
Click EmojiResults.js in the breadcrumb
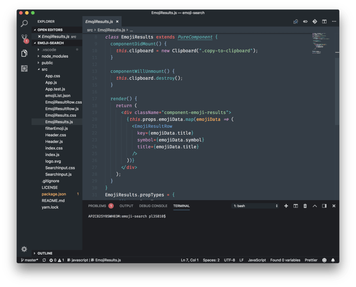click(x=111, y=30)
